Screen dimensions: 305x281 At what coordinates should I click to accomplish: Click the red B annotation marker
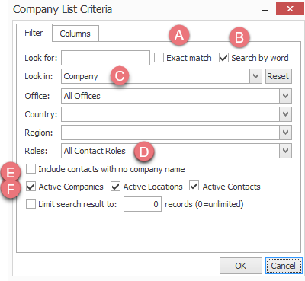coord(239,37)
